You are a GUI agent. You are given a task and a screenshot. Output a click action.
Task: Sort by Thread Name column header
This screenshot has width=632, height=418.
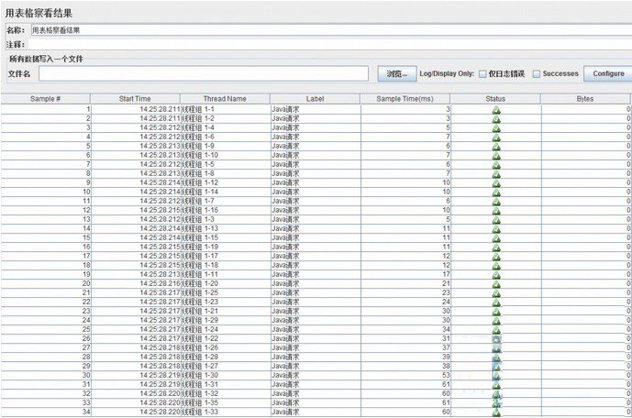(225, 98)
